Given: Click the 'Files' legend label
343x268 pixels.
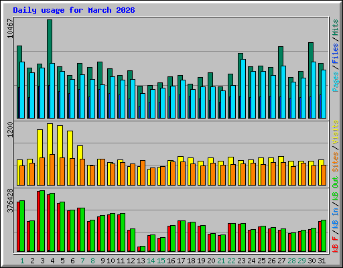Looking at the screenshot, I should pyautogui.click(x=335, y=54).
